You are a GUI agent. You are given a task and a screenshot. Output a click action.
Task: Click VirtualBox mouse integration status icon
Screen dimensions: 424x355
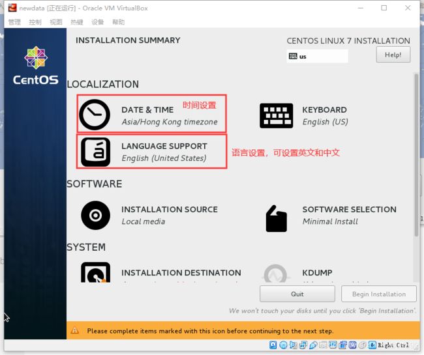pyautogui.click(x=362, y=345)
